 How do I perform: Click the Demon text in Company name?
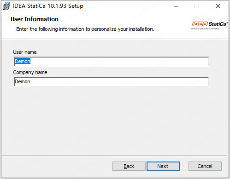coord(23,81)
